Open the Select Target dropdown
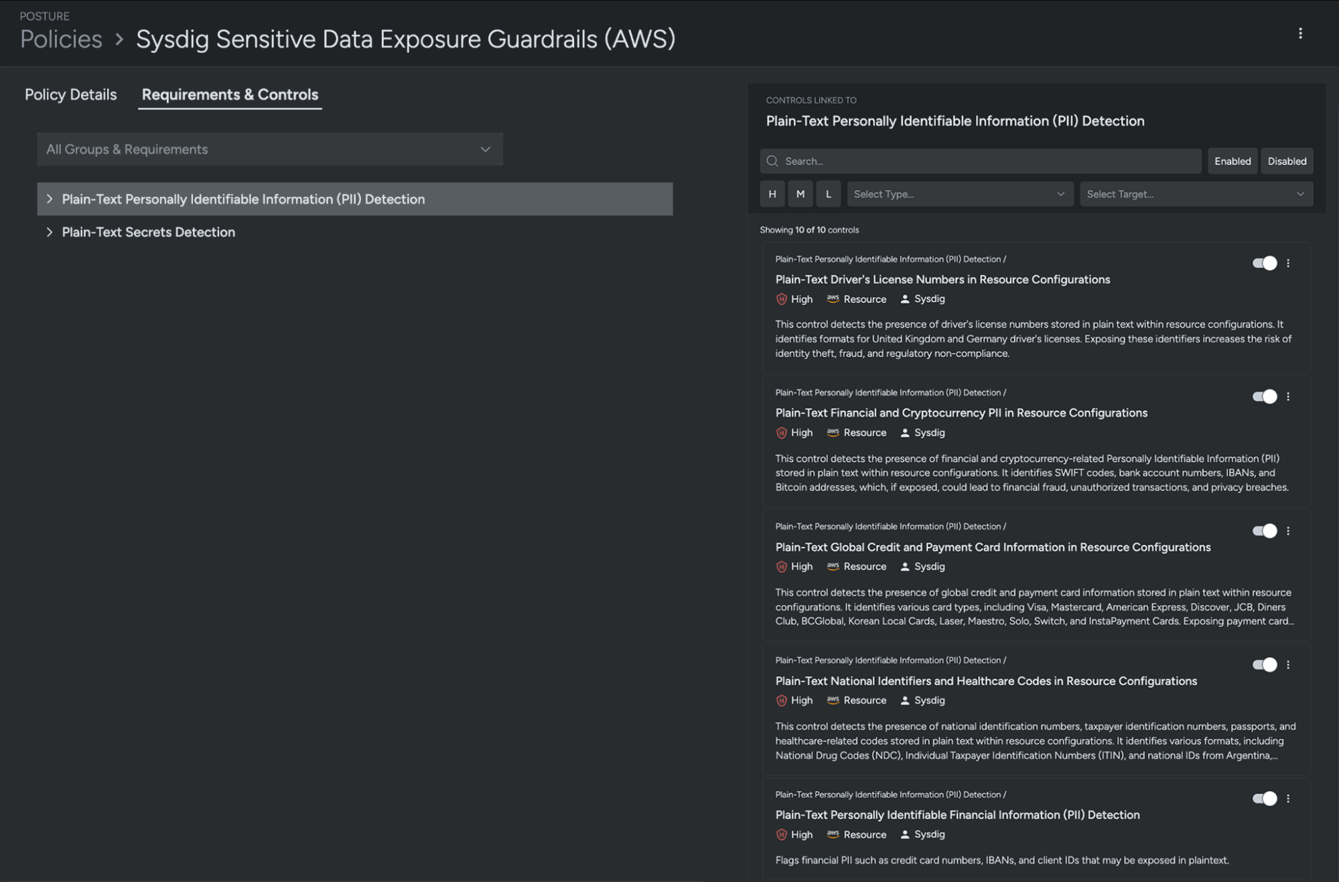1339x882 pixels. click(x=1196, y=194)
